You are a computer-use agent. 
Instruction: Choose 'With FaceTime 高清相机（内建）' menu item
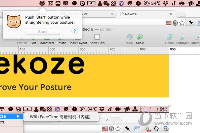(61, 117)
